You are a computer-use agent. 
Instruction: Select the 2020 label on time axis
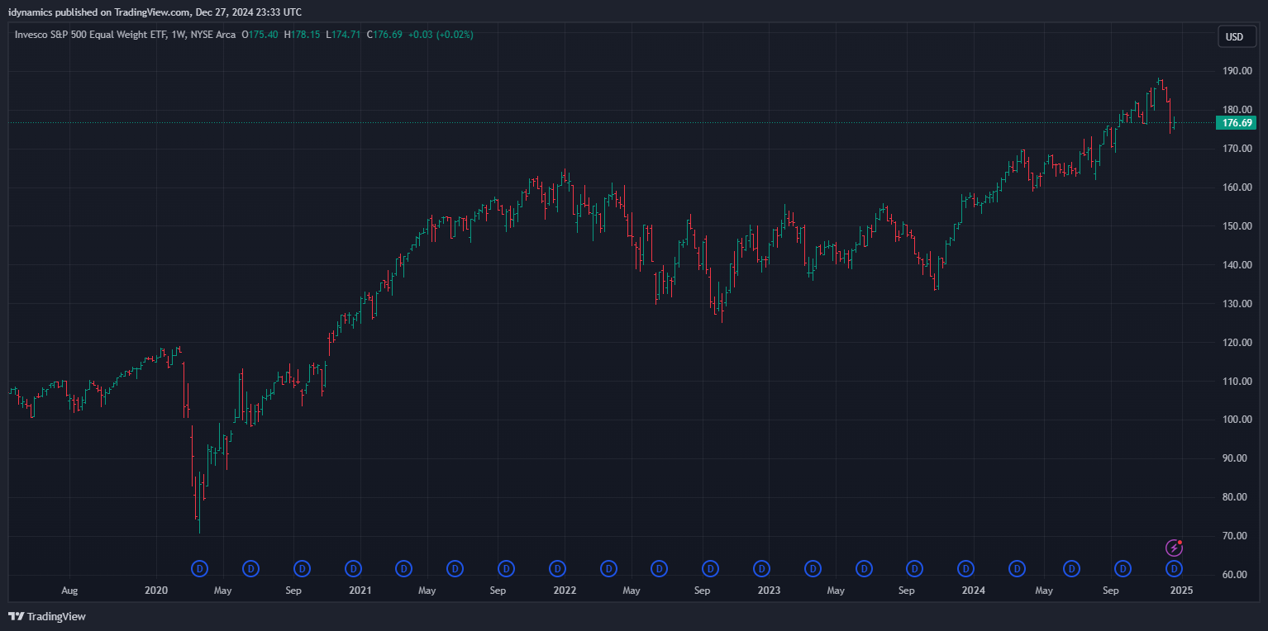pyautogui.click(x=155, y=591)
